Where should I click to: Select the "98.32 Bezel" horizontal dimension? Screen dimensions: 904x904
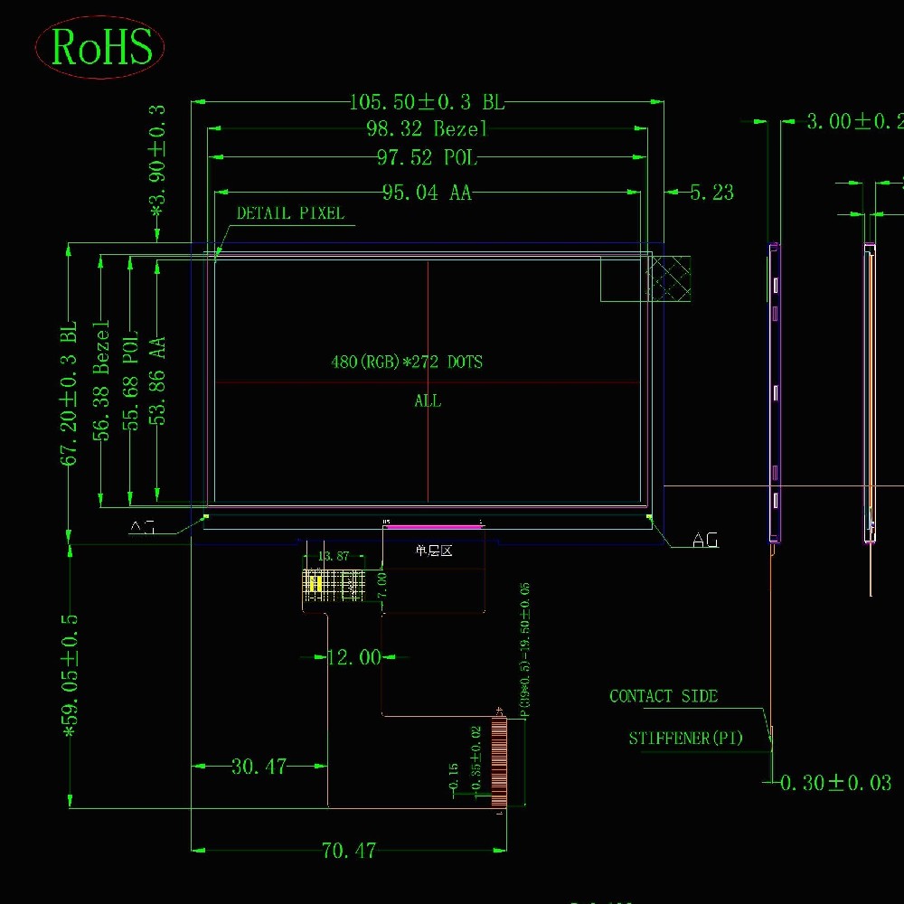click(x=428, y=128)
